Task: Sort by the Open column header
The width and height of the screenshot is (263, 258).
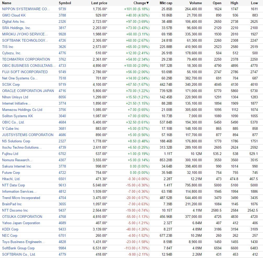Action: pos(217,3)
